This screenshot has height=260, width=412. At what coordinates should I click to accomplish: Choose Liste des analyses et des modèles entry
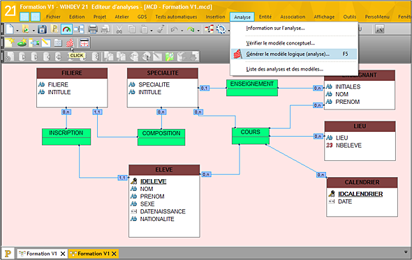tap(294, 69)
